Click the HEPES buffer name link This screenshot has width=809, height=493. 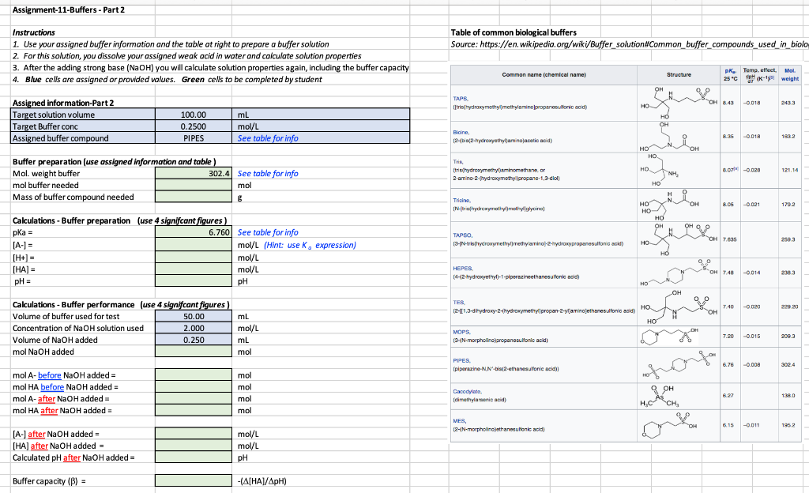463,269
